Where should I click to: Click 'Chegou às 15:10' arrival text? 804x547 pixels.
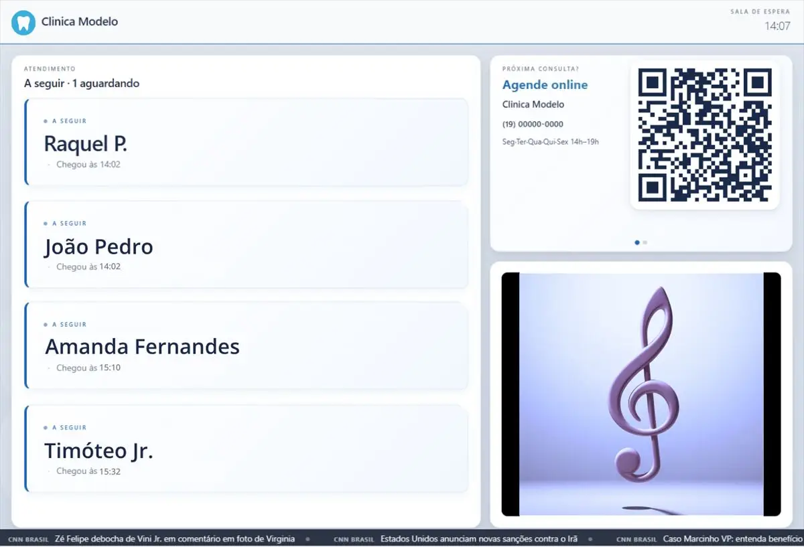tap(88, 368)
